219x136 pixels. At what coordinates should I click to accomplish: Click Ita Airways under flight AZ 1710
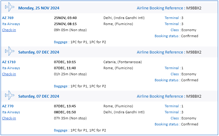coord(11,68)
